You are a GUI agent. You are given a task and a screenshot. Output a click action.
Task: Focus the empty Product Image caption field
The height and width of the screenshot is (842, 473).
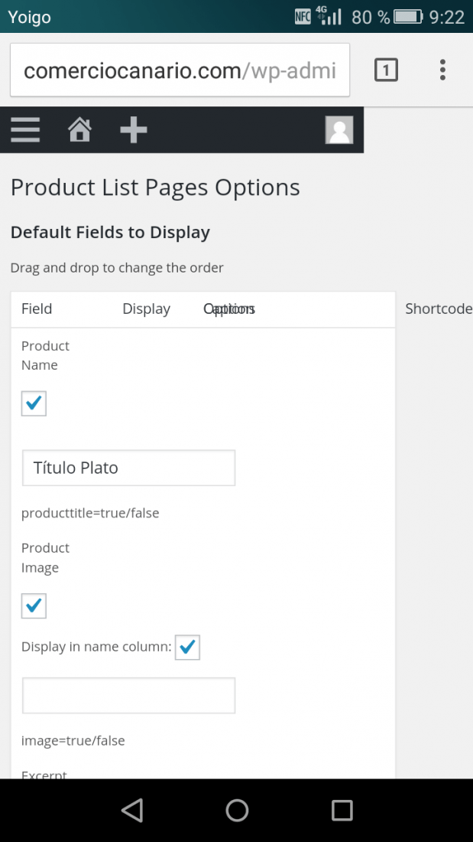128,695
